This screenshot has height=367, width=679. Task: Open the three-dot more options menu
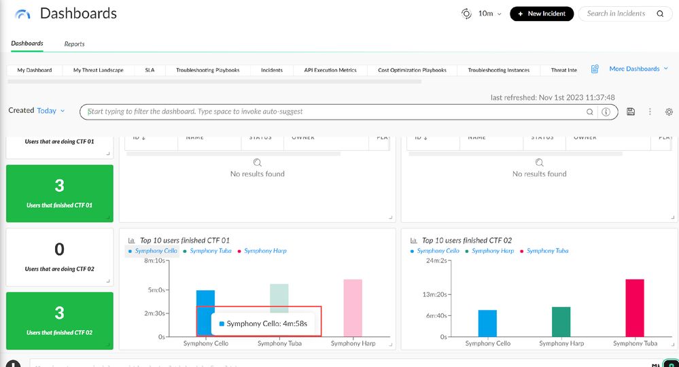coord(650,111)
